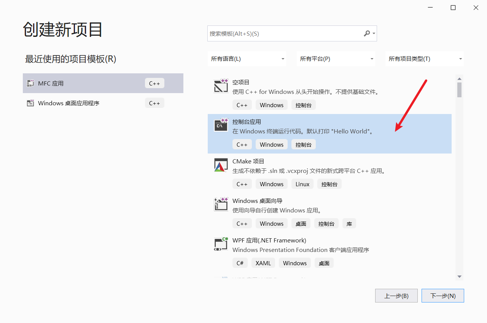Viewport: 487px width, 323px height.
Task: Expand the 所有平台 platform dropdown
Action: click(x=336, y=59)
